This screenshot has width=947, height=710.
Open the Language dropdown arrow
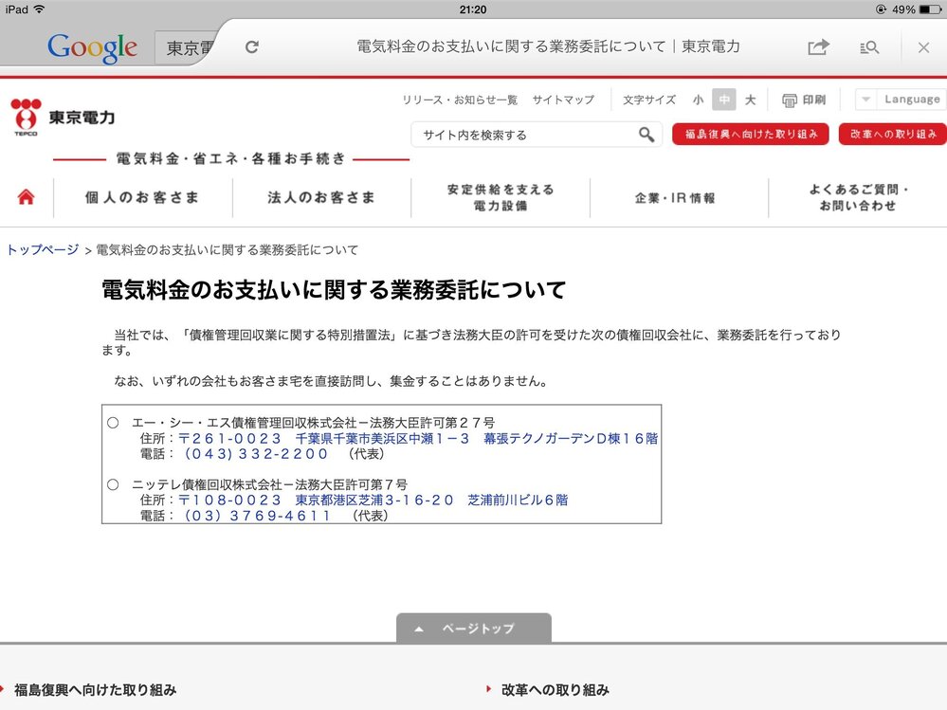[x=866, y=99]
